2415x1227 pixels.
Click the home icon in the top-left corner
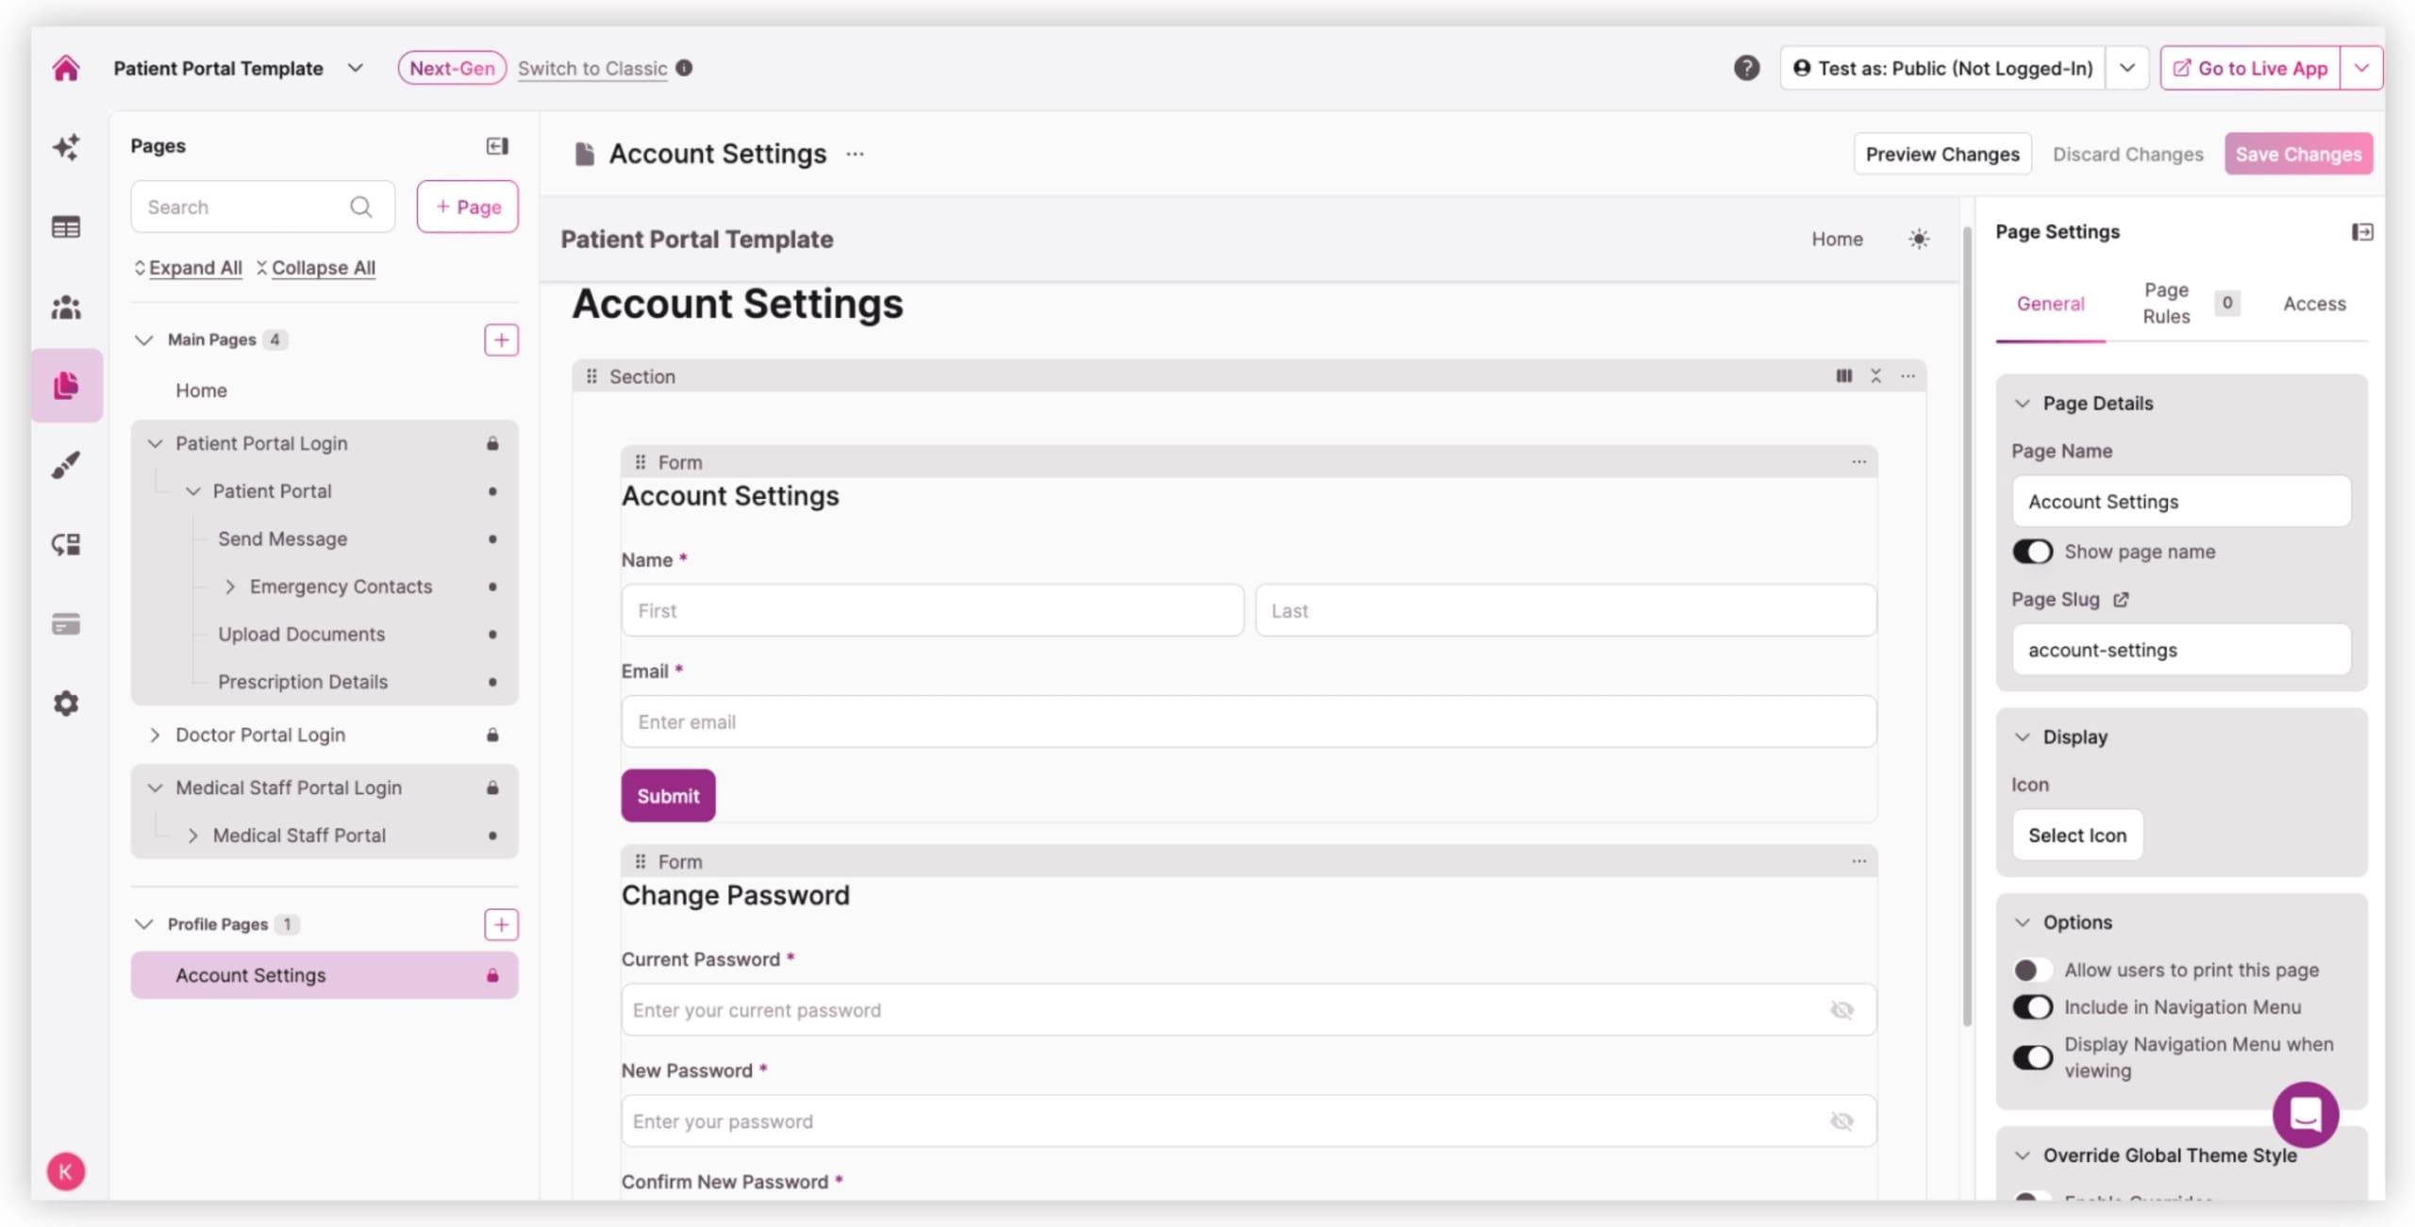[66, 68]
